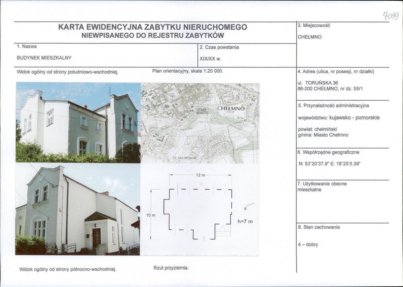The width and height of the screenshot is (403, 287).
Task: Click the 'KARTA EWIDENCYJNA ZABYTKU NIERUCHOMEGO' title
Action: [153, 27]
